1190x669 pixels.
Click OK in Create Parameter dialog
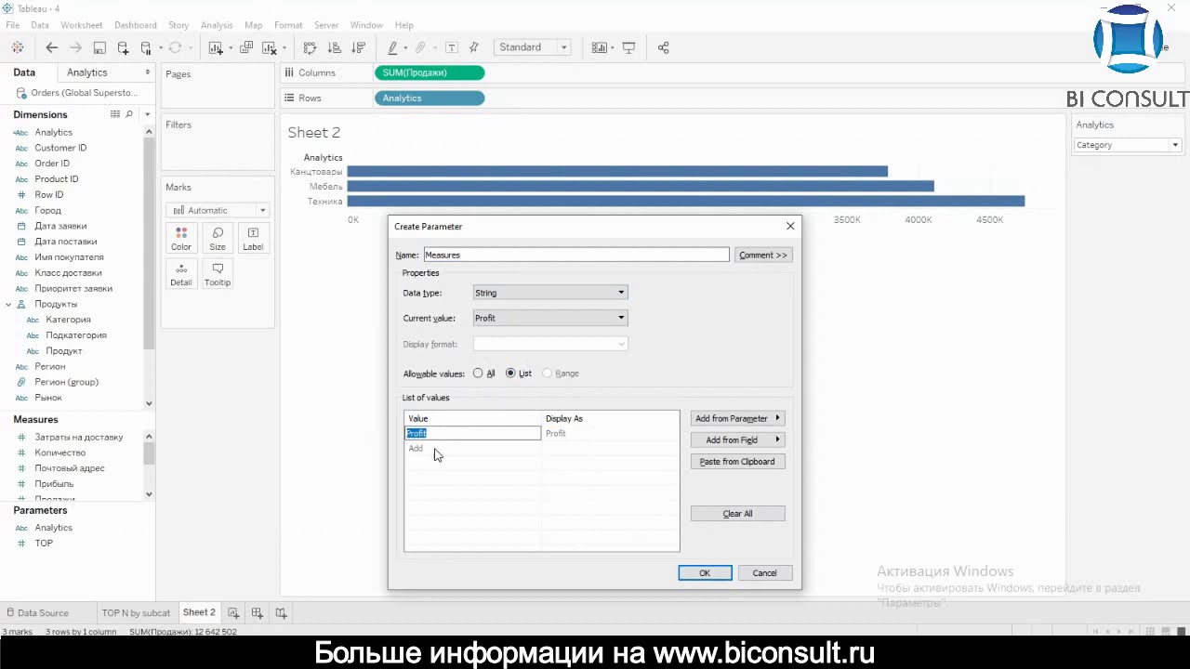point(705,573)
